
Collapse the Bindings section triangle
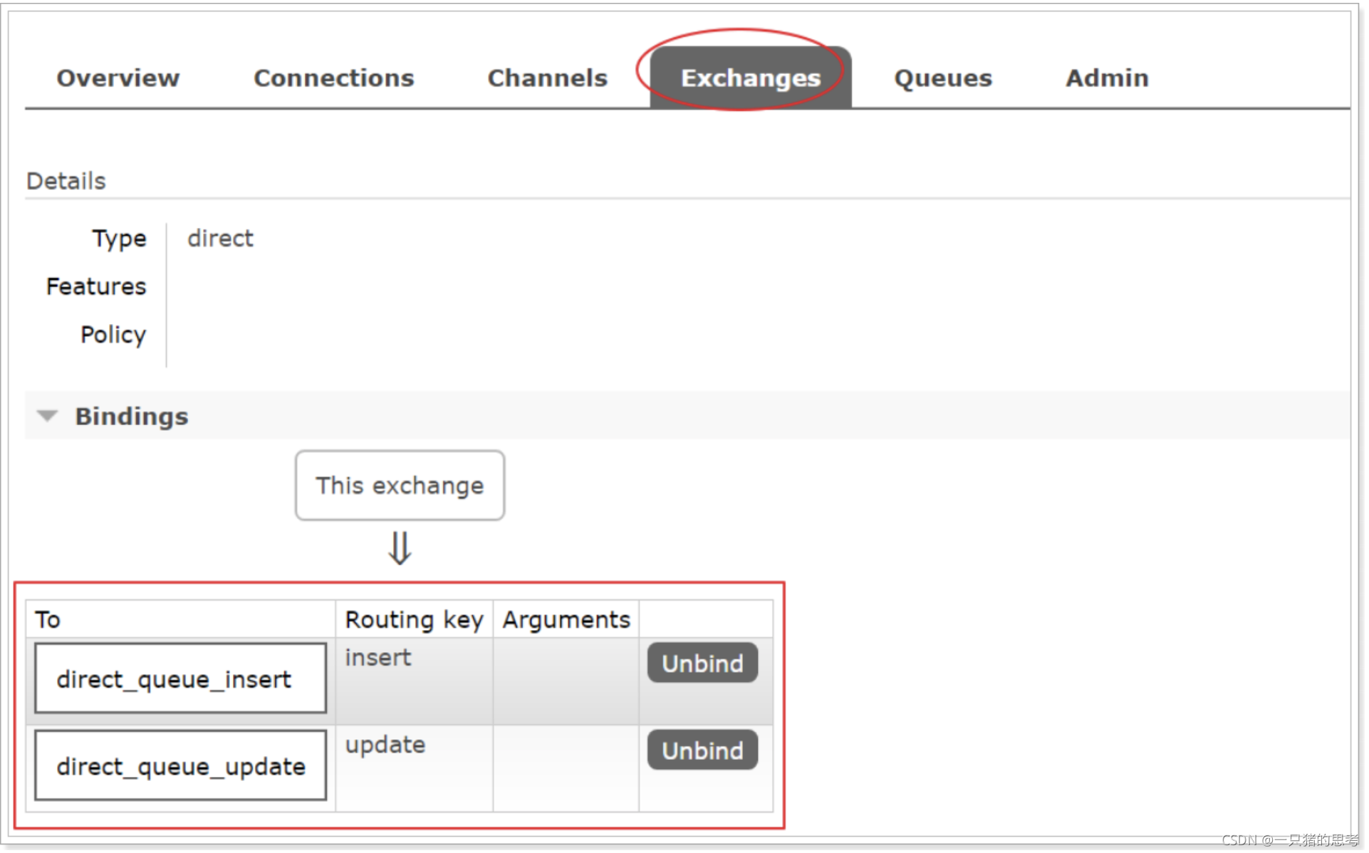[47, 416]
